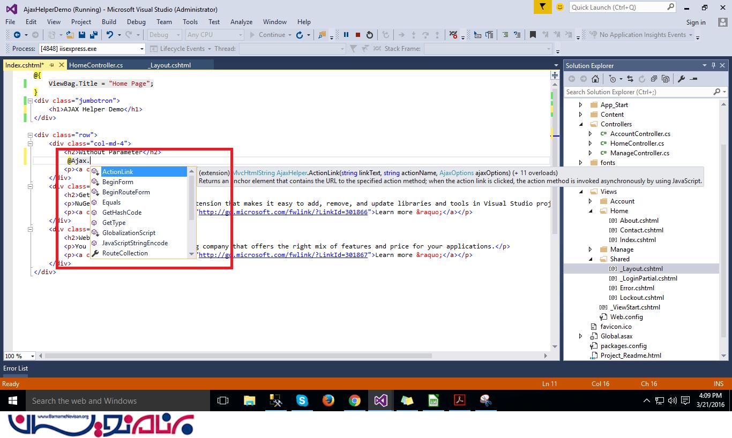The width and height of the screenshot is (732, 438).
Task: Toggle the bookmark icon in the toolbar
Action: coord(533,35)
